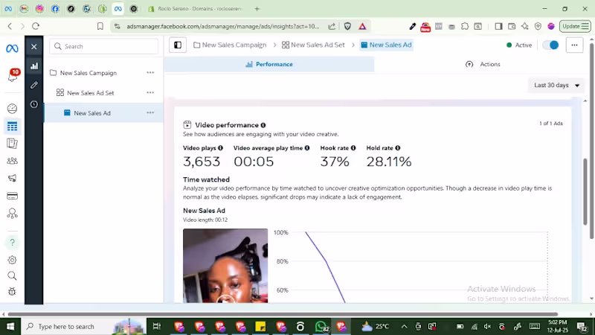Open Sticky Notes from the taskbar
This screenshot has height=335, width=595.
[x=260, y=326]
